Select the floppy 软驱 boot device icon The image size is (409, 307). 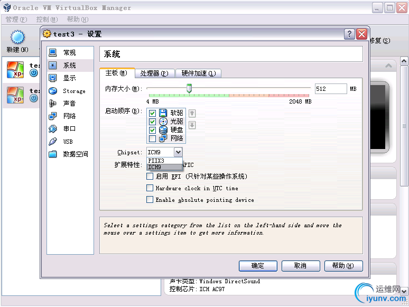pos(163,113)
